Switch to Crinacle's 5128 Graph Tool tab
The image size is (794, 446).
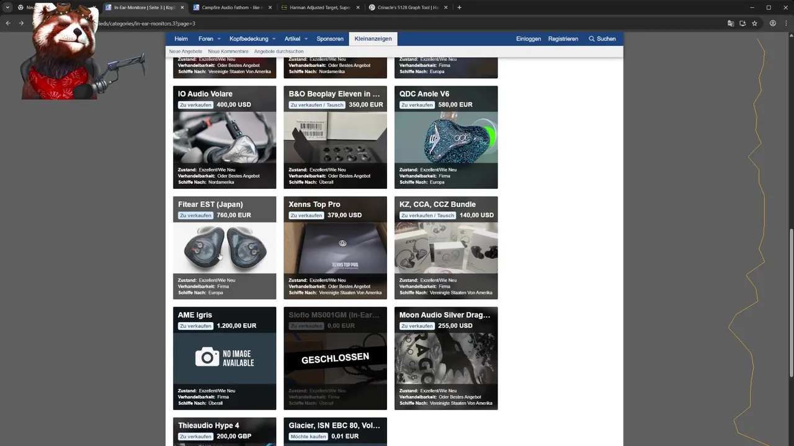pos(406,7)
